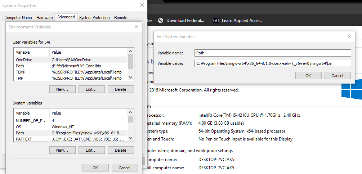
Task: Select the system Path variable with mingw-w64
Action: 71,133
